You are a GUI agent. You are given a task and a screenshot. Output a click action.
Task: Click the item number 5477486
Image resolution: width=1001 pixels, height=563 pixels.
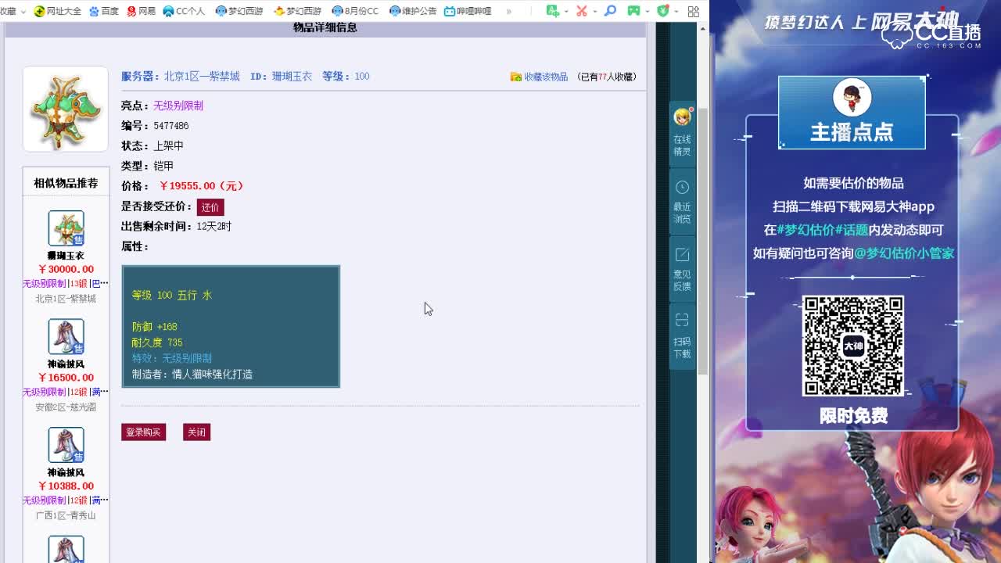click(x=171, y=126)
